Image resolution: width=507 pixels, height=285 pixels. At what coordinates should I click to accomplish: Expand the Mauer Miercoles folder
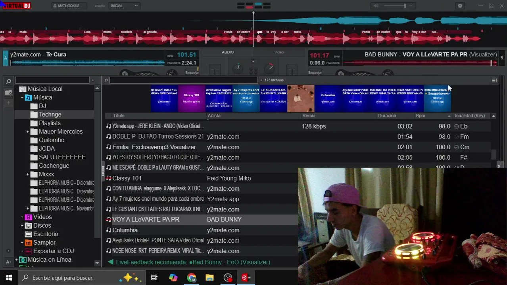coord(28,131)
